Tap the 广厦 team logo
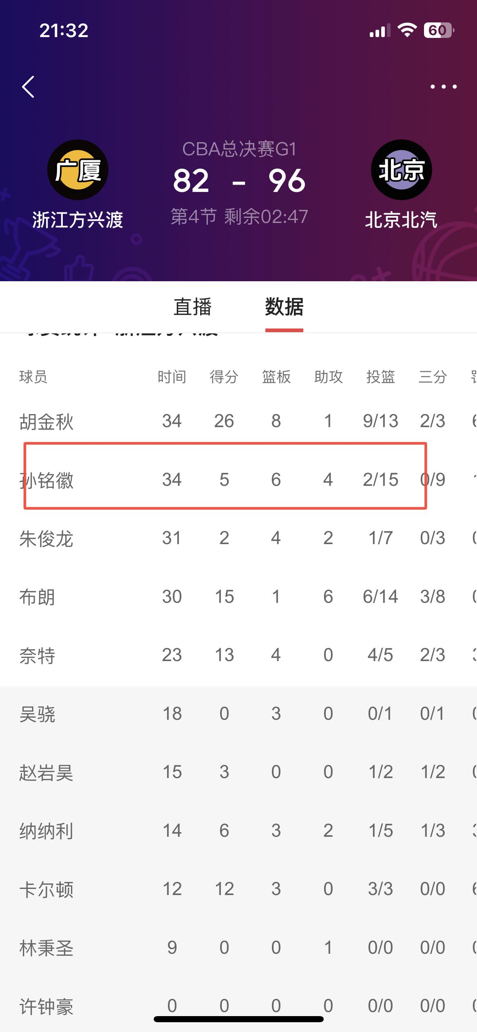 (x=77, y=170)
